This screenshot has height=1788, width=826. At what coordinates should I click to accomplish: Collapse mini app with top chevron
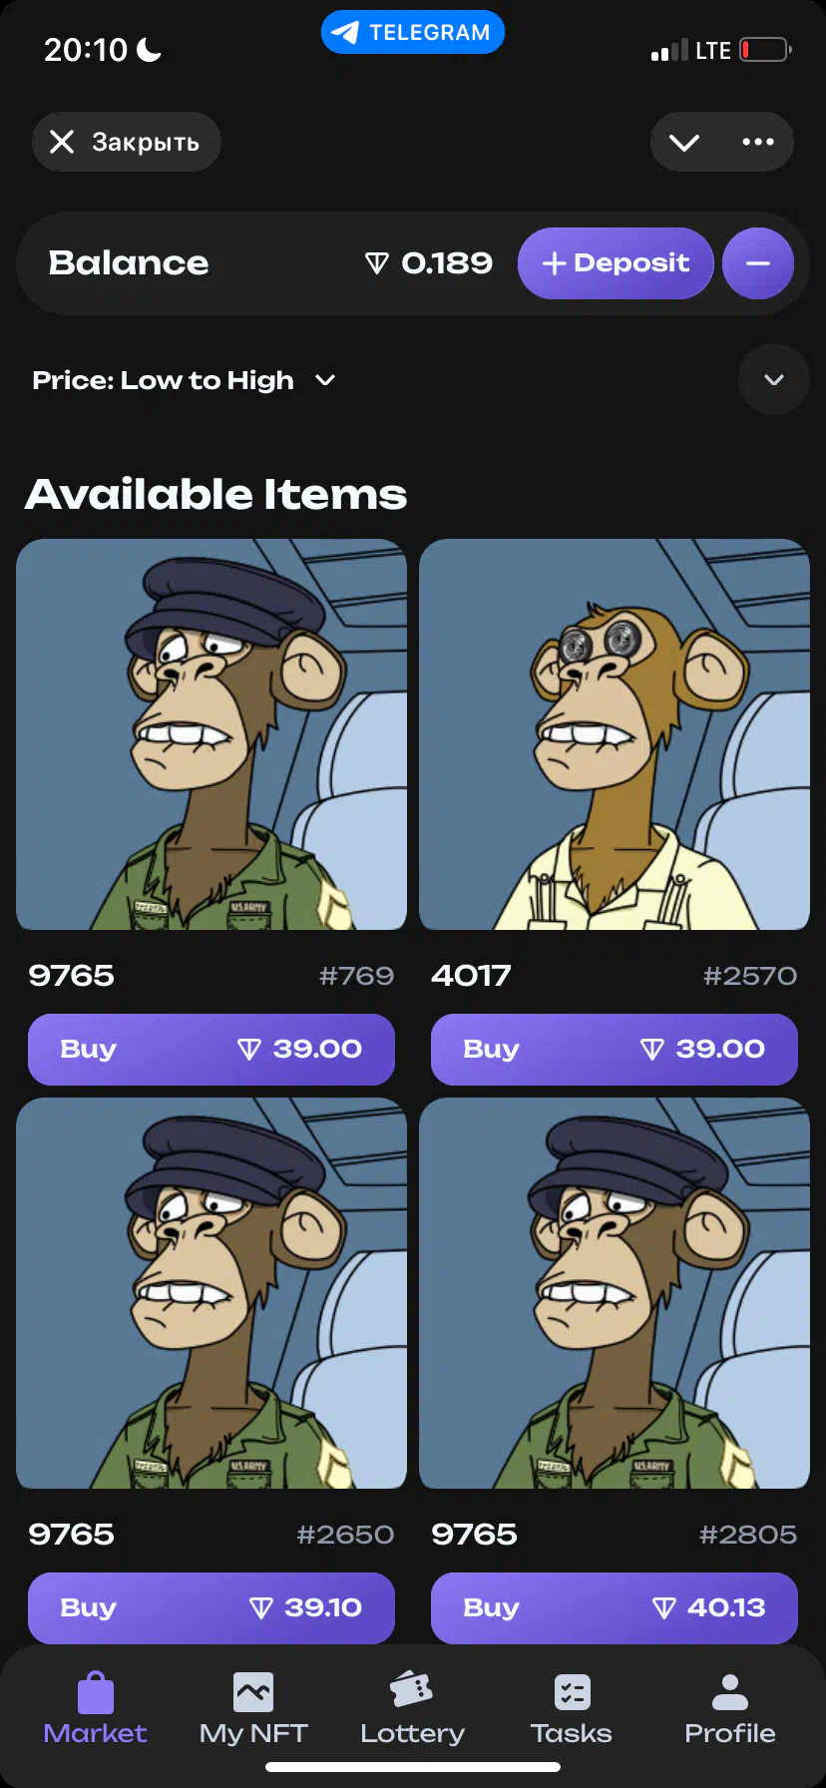(684, 142)
